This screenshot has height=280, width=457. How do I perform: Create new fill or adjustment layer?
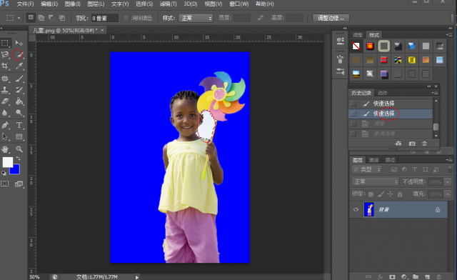404,276
